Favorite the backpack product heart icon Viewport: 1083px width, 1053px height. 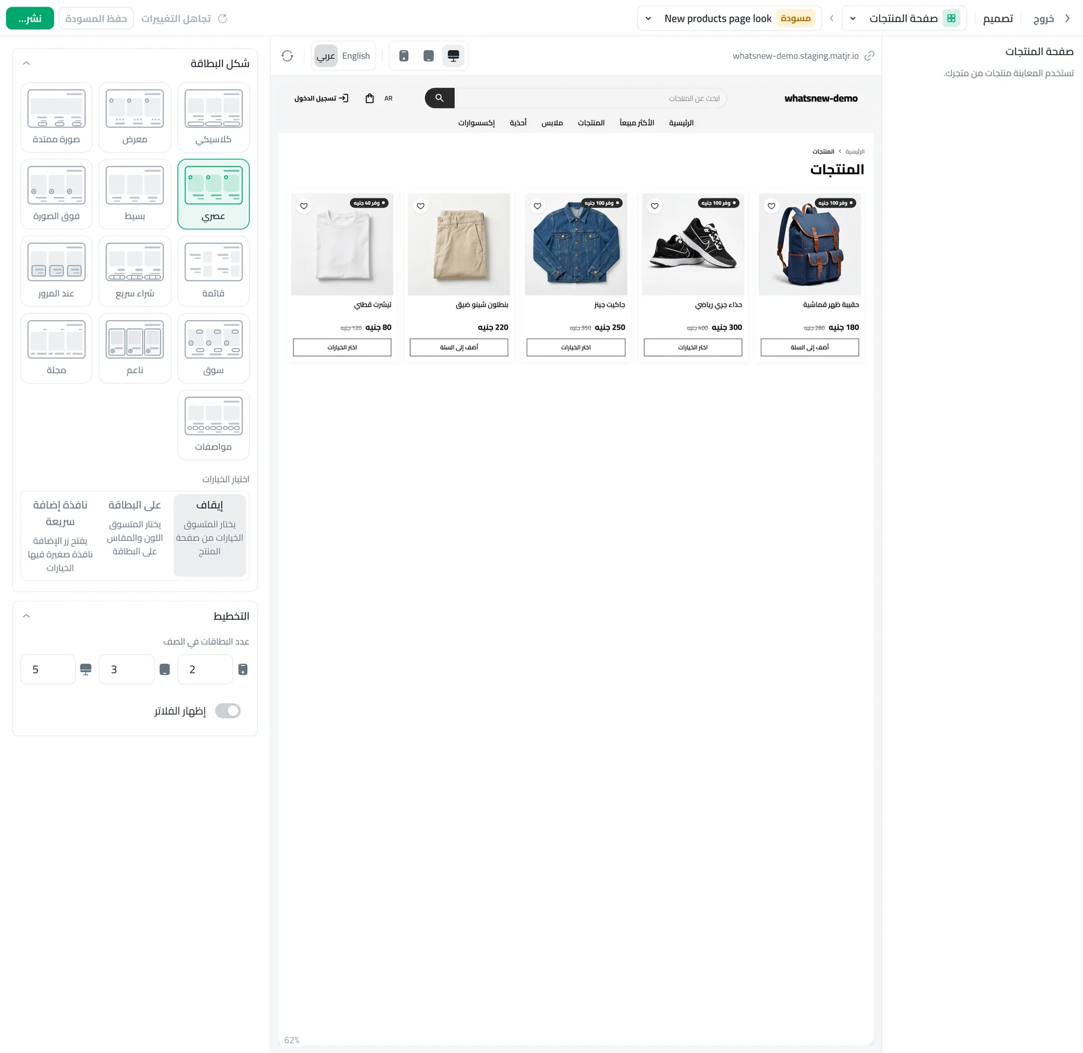[x=772, y=206]
